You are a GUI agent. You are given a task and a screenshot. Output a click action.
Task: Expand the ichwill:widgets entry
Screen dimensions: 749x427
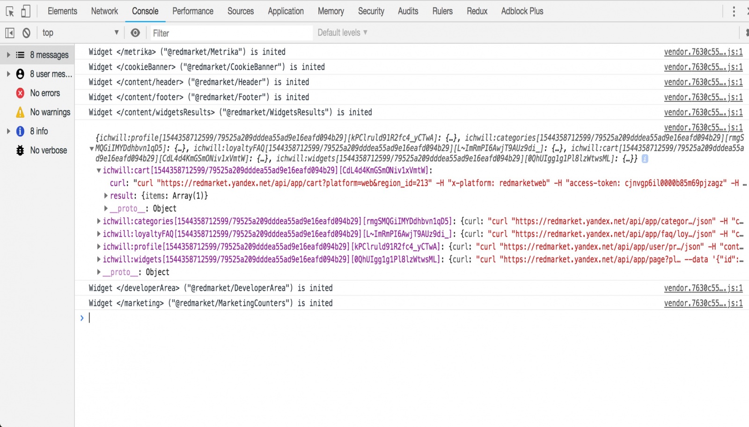click(x=99, y=259)
